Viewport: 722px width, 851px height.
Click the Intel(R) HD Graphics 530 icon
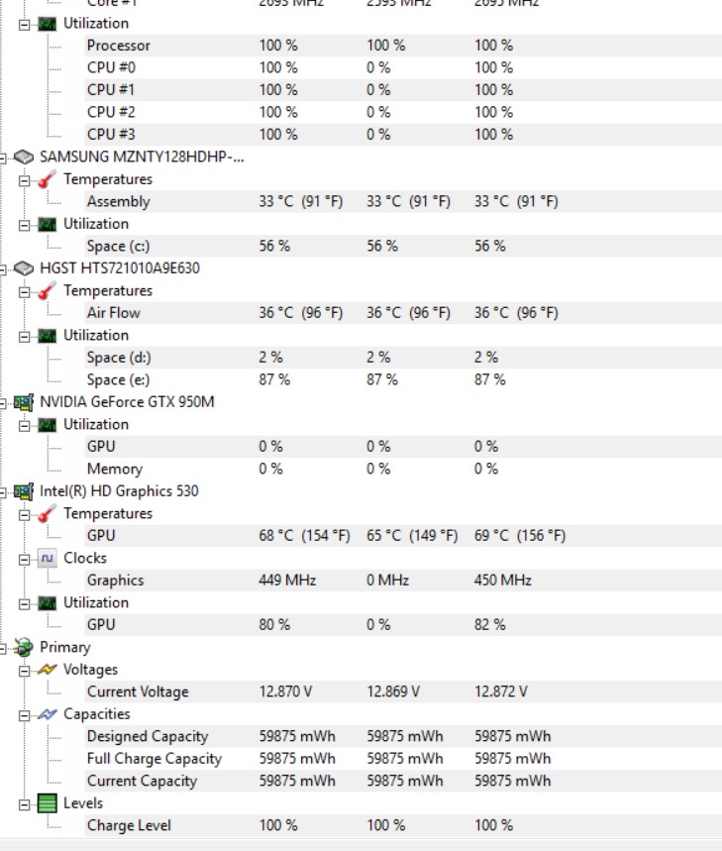tap(23, 491)
